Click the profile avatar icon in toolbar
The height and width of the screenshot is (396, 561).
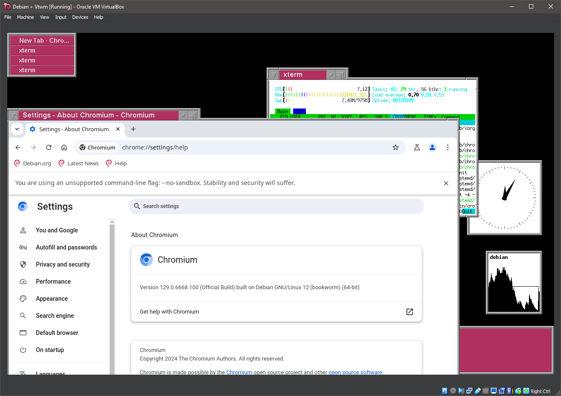point(432,147)
